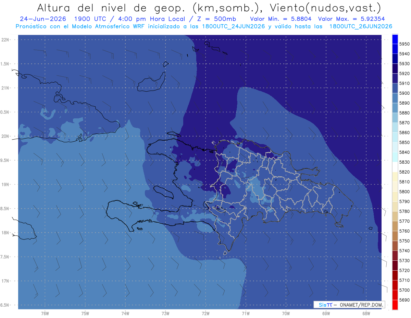Click the '5820' color bar value
This screenshot has height=318, width=411.
pos(404,172)
